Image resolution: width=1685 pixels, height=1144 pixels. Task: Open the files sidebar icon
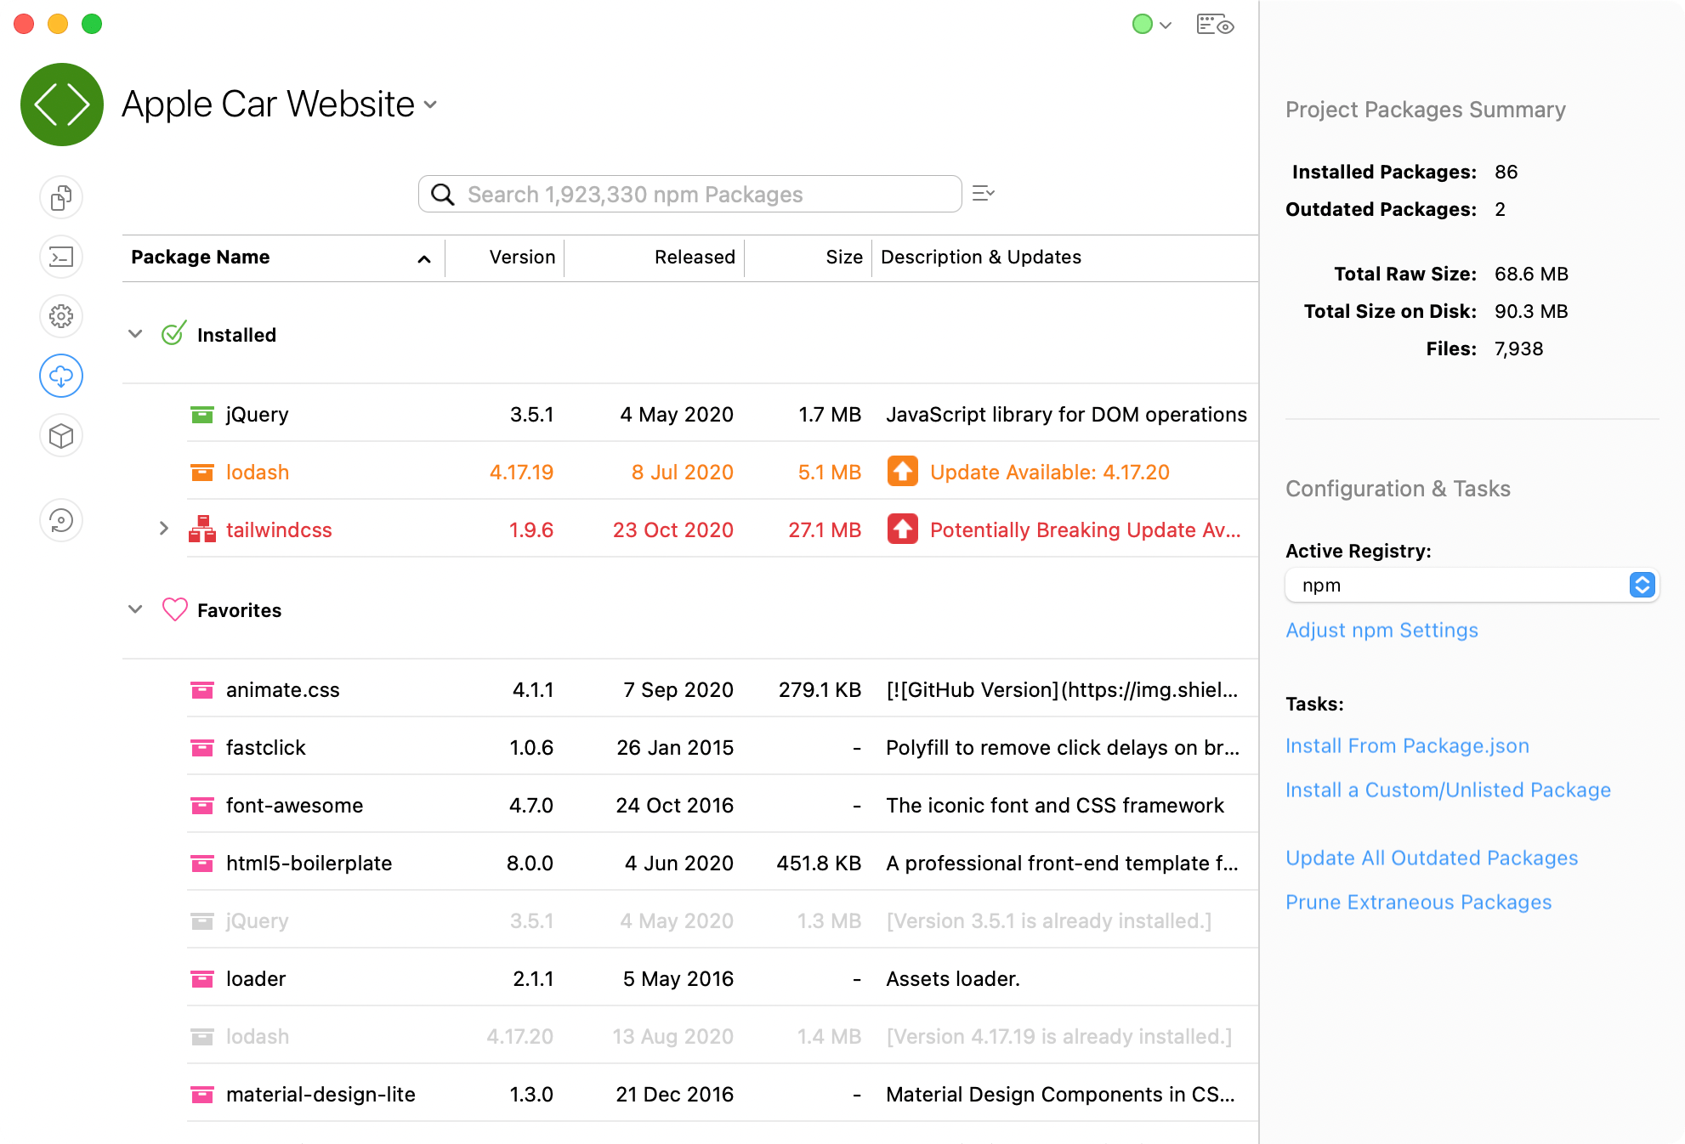(x=61, y=198)
